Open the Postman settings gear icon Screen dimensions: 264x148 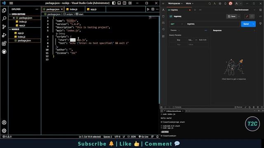(x=220, y=3)
